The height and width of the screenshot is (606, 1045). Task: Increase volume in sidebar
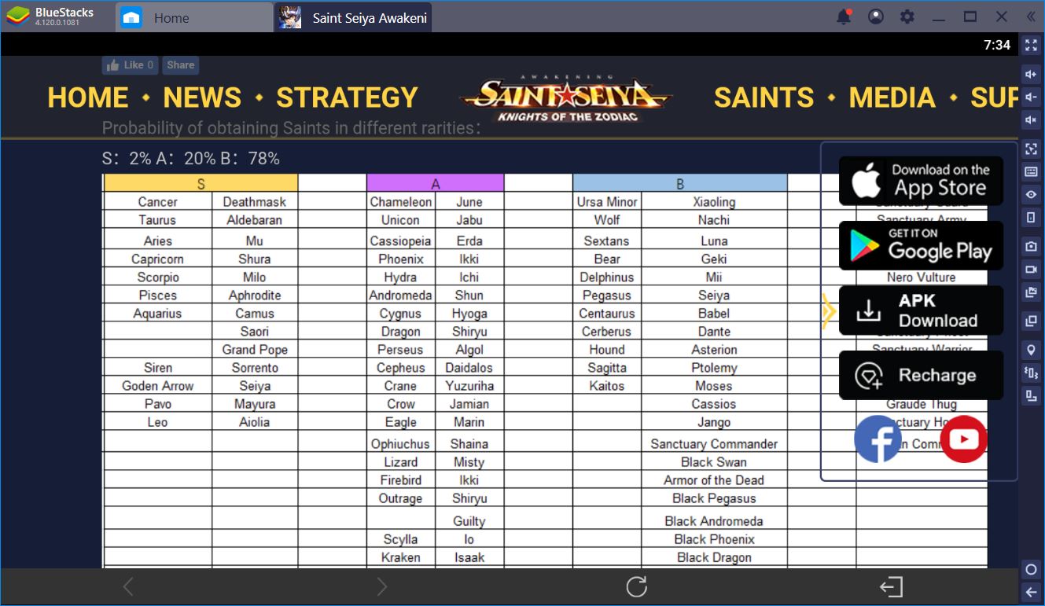[1031, 75]
